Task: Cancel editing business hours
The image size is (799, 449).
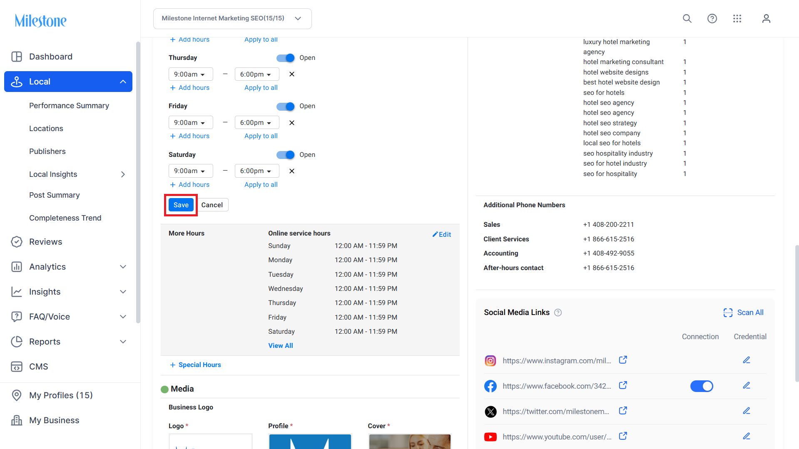Action: click(x=212, y=205)
